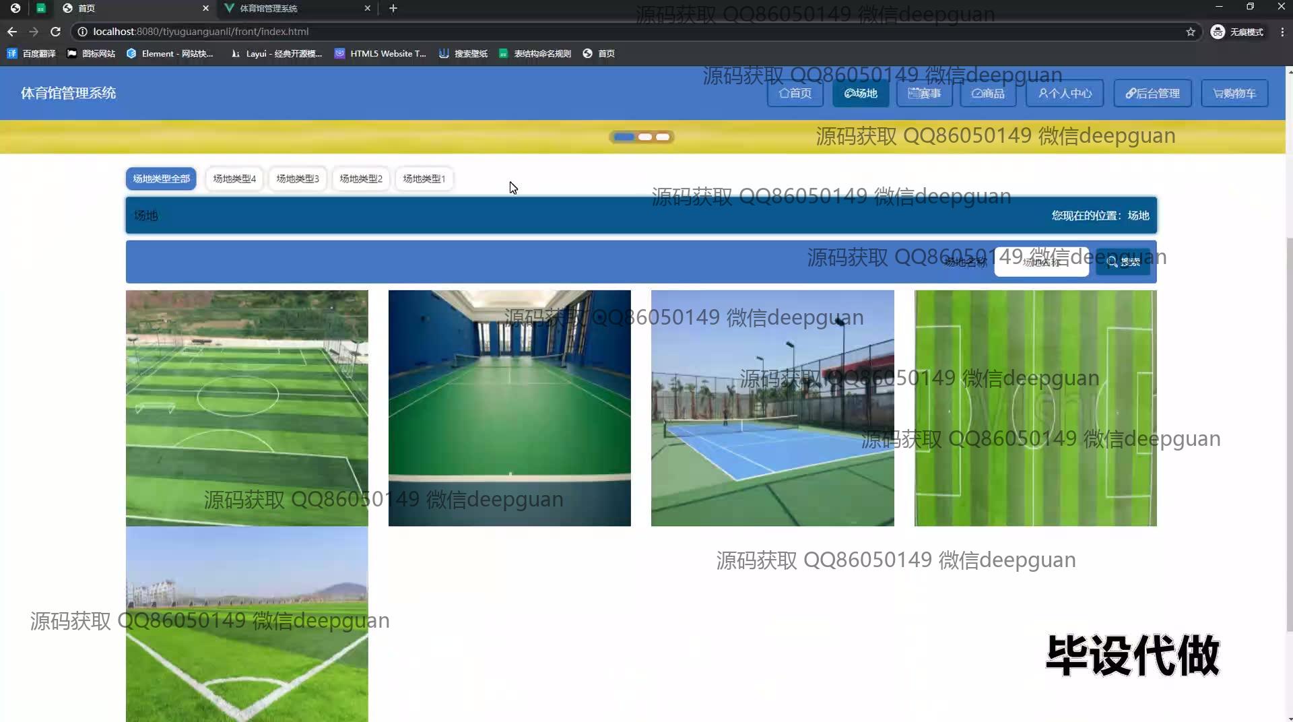1293x722 pixels.
Task: Open the corner-flag grass field thumbnail
Action: pos(247,624)
